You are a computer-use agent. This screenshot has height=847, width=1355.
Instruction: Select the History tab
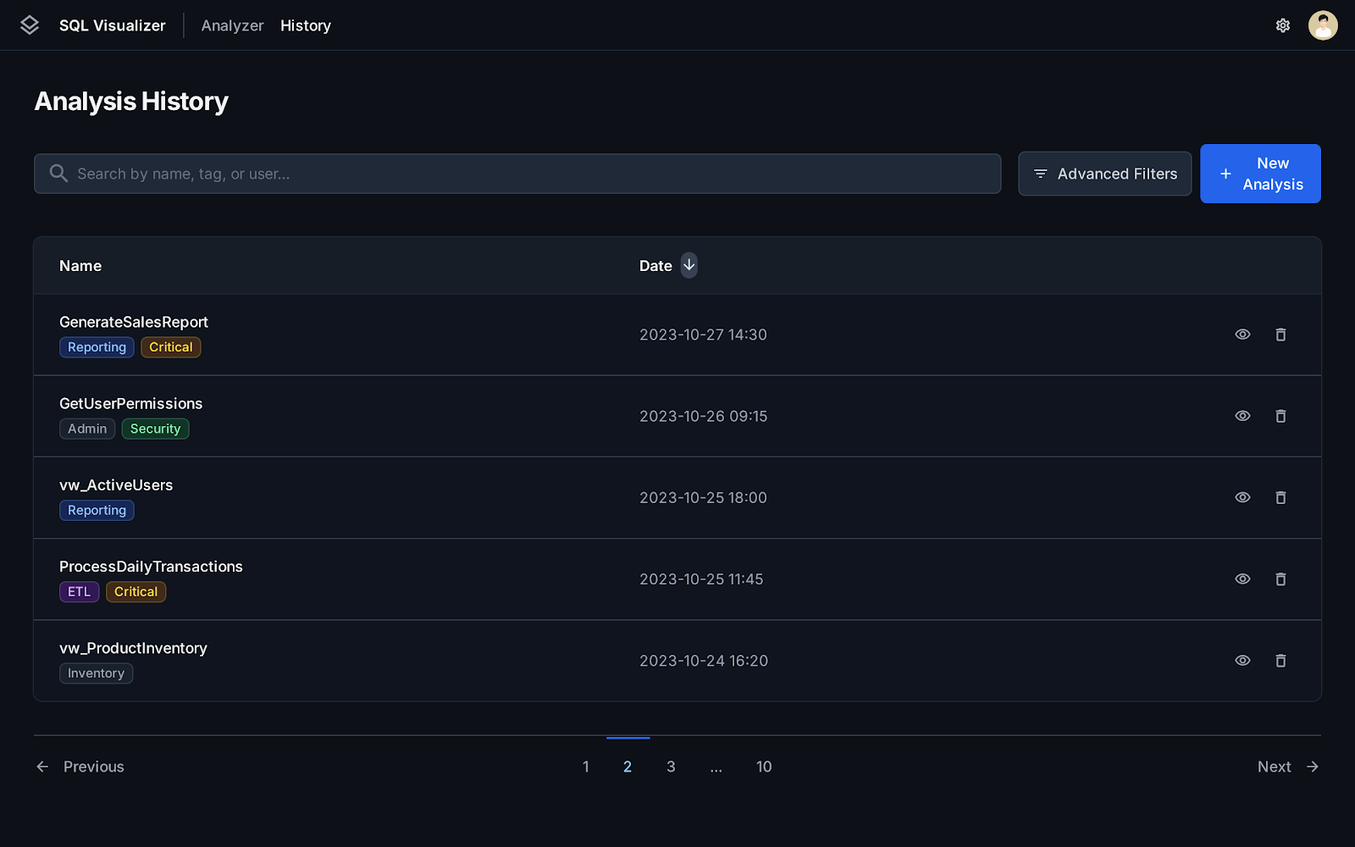coord(305,25)
